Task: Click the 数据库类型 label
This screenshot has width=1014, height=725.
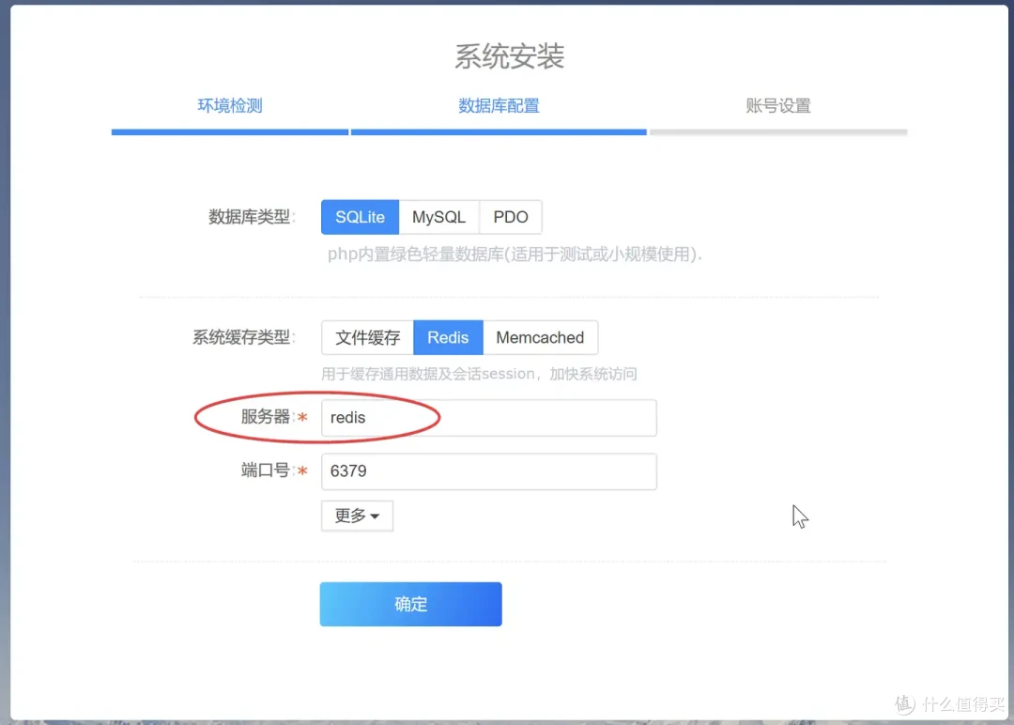Action: [x=252, y=217]
